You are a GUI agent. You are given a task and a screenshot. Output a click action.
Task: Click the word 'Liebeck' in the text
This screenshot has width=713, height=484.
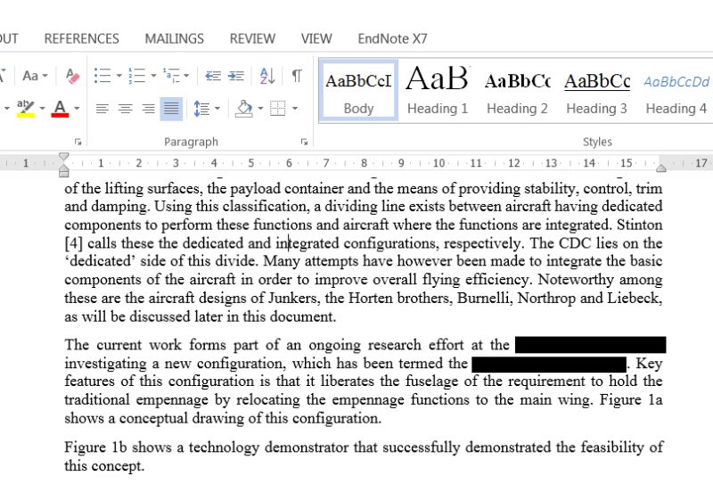coord(635,298)
